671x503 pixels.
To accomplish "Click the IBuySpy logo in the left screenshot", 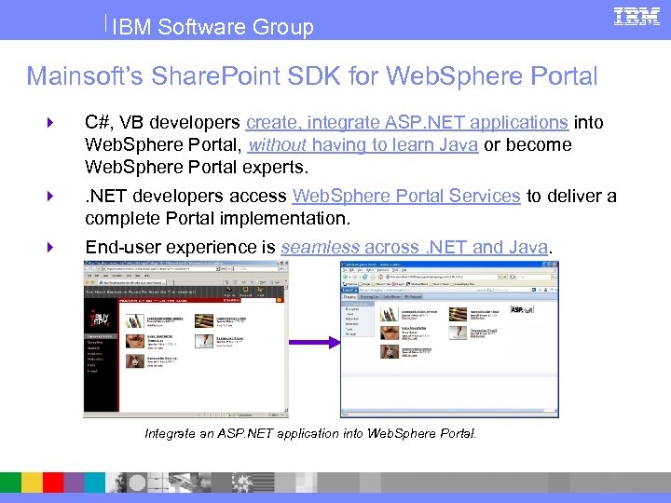I will click(100, 319).
